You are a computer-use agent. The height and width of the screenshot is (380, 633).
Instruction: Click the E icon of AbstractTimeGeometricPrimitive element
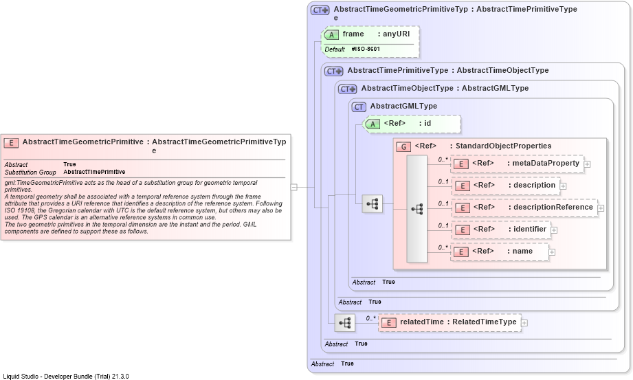pos(11,142)
